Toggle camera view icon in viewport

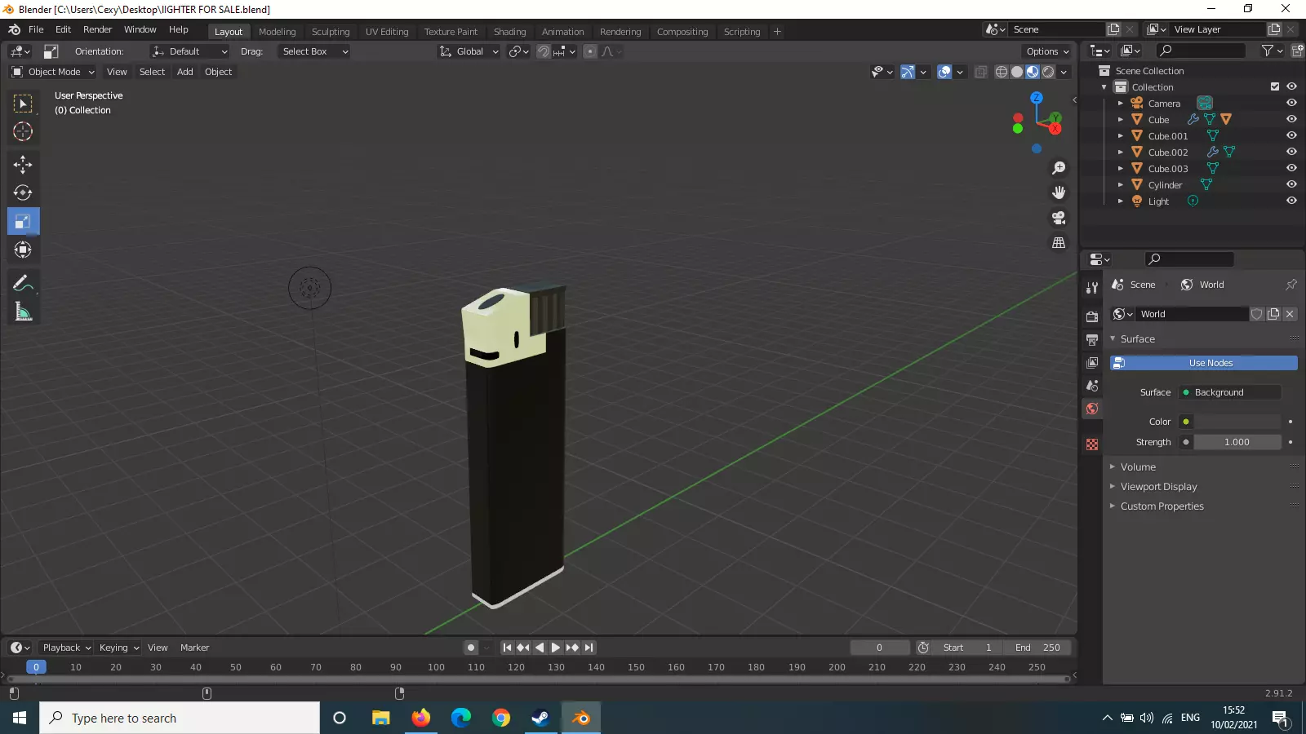(1059, 218)
